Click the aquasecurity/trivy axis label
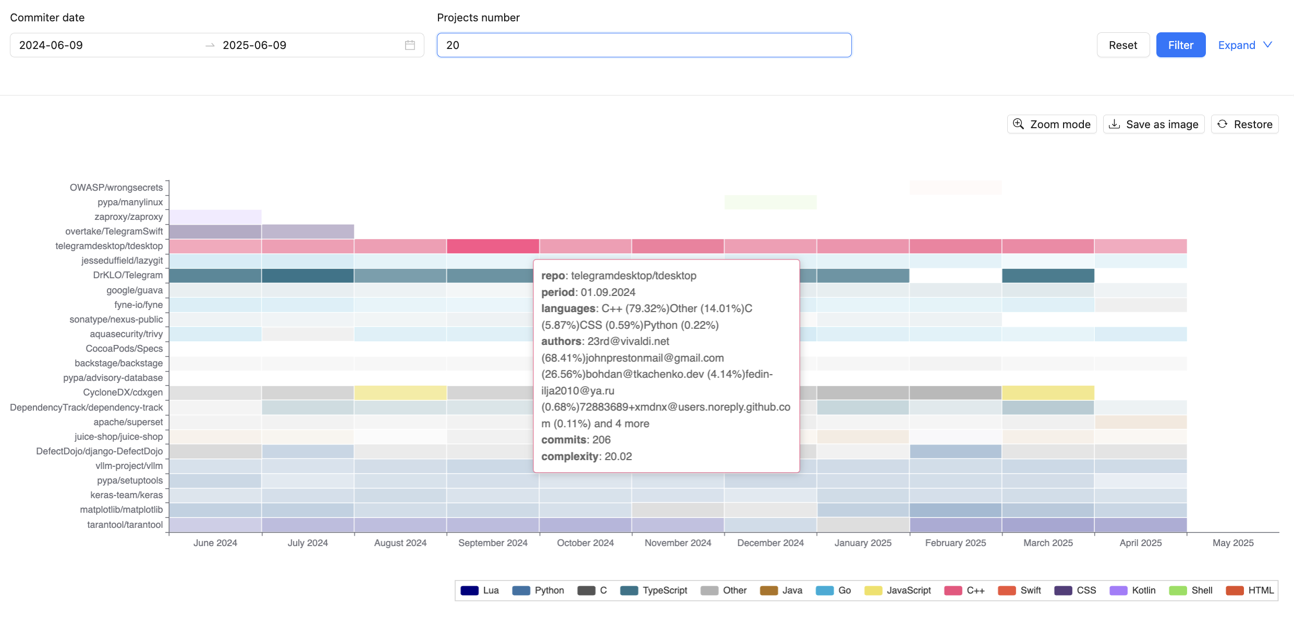Screen dimensions: 1294x618 (x=126, y=334)
